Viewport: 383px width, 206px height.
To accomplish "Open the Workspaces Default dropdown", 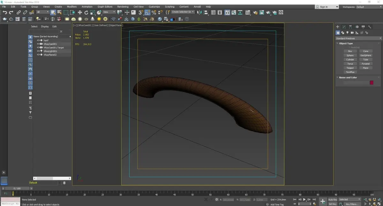I will [x=369, y=7].
